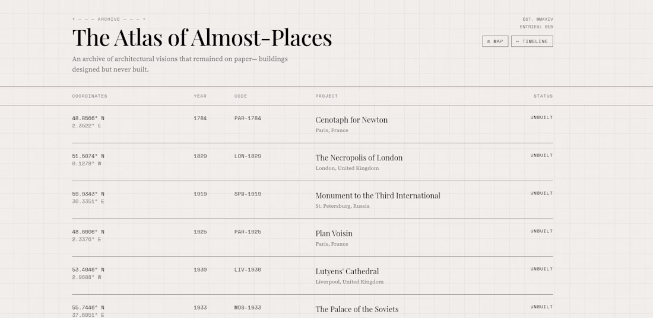Open The Necropolis of London project
The image size is (653, 318).
coord(359,158)
